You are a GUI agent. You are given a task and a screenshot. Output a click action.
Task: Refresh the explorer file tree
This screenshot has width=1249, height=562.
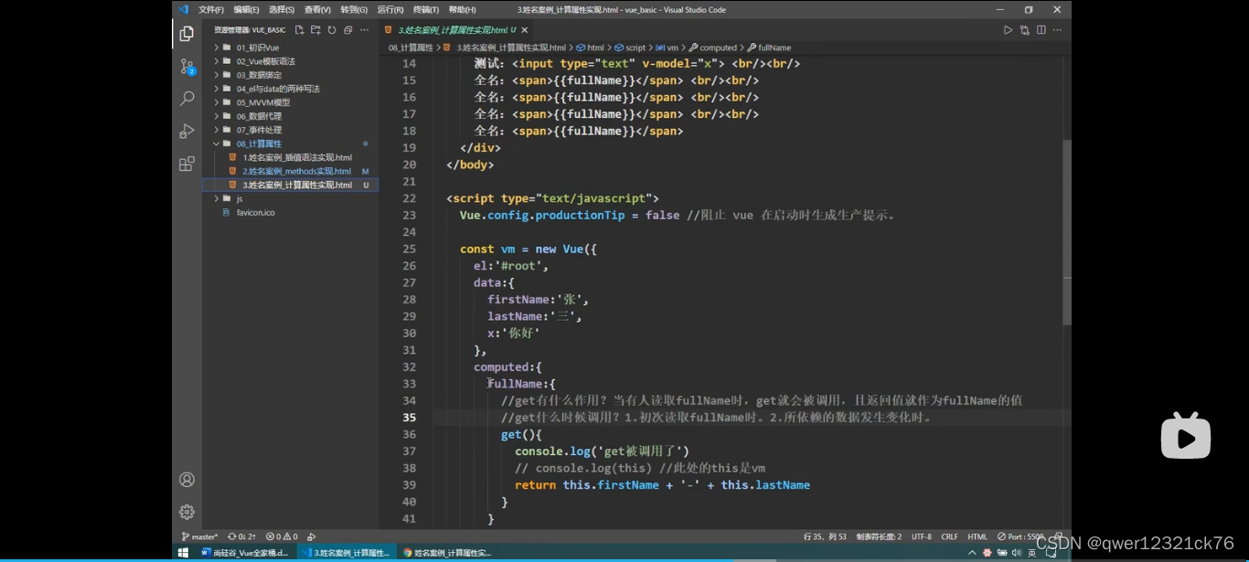pos(332,30)
